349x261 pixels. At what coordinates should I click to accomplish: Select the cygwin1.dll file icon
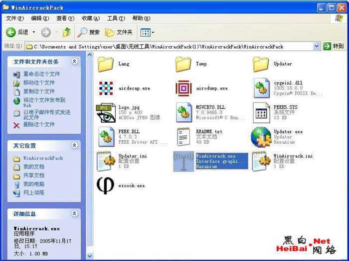point(262,88)
